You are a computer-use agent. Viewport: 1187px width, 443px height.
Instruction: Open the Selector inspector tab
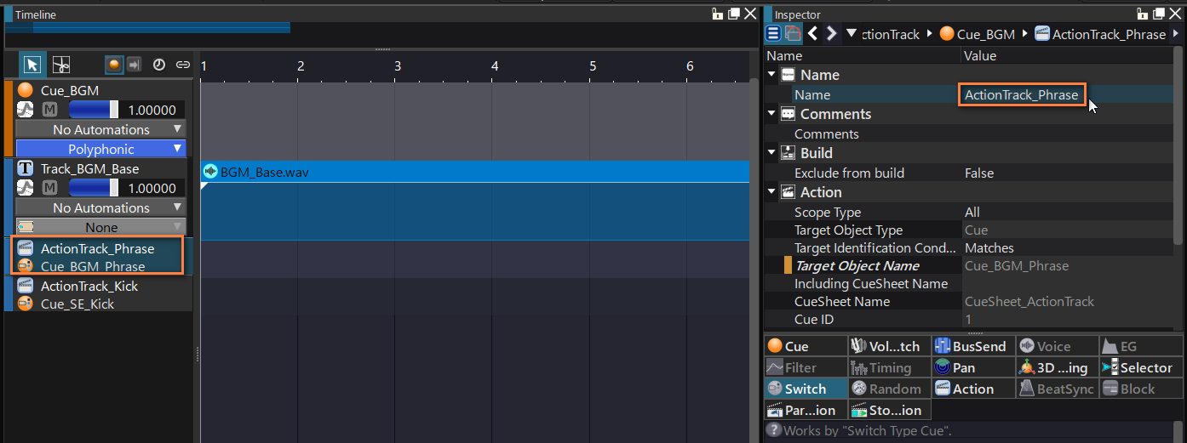pyautogui.click(x=1140, y=367)
